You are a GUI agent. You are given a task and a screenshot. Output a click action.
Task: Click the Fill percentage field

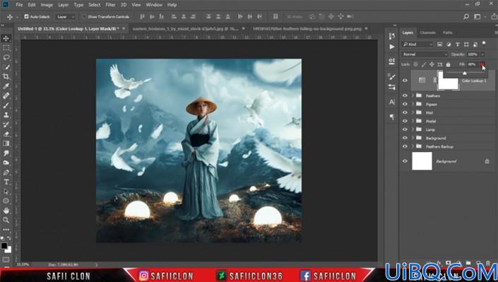[x=472, y=64]
